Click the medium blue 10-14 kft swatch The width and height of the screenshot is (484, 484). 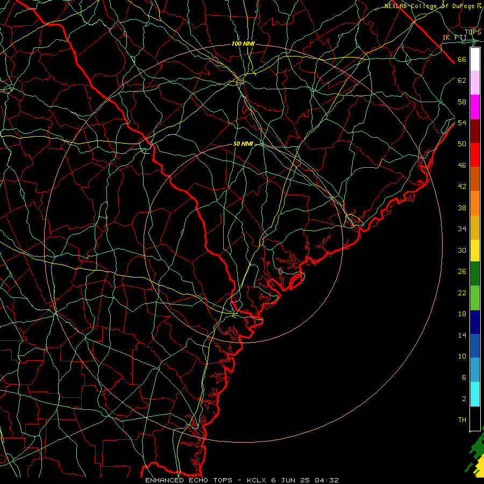(x=475, y=346)
